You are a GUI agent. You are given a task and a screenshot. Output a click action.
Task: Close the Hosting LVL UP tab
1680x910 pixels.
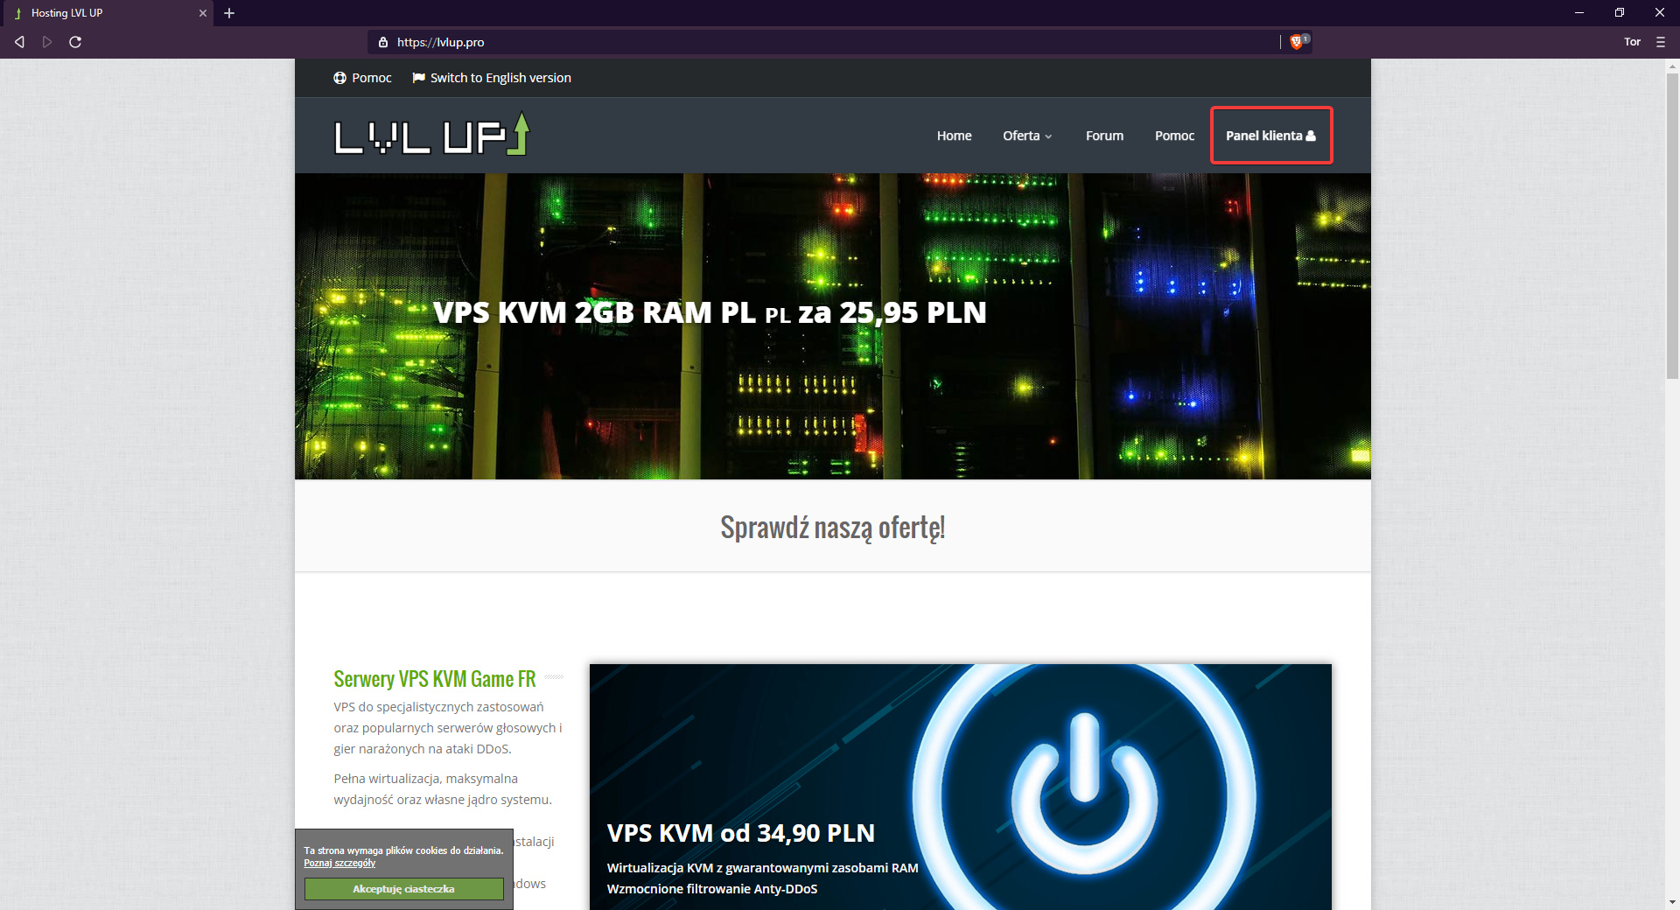[202, 13]
